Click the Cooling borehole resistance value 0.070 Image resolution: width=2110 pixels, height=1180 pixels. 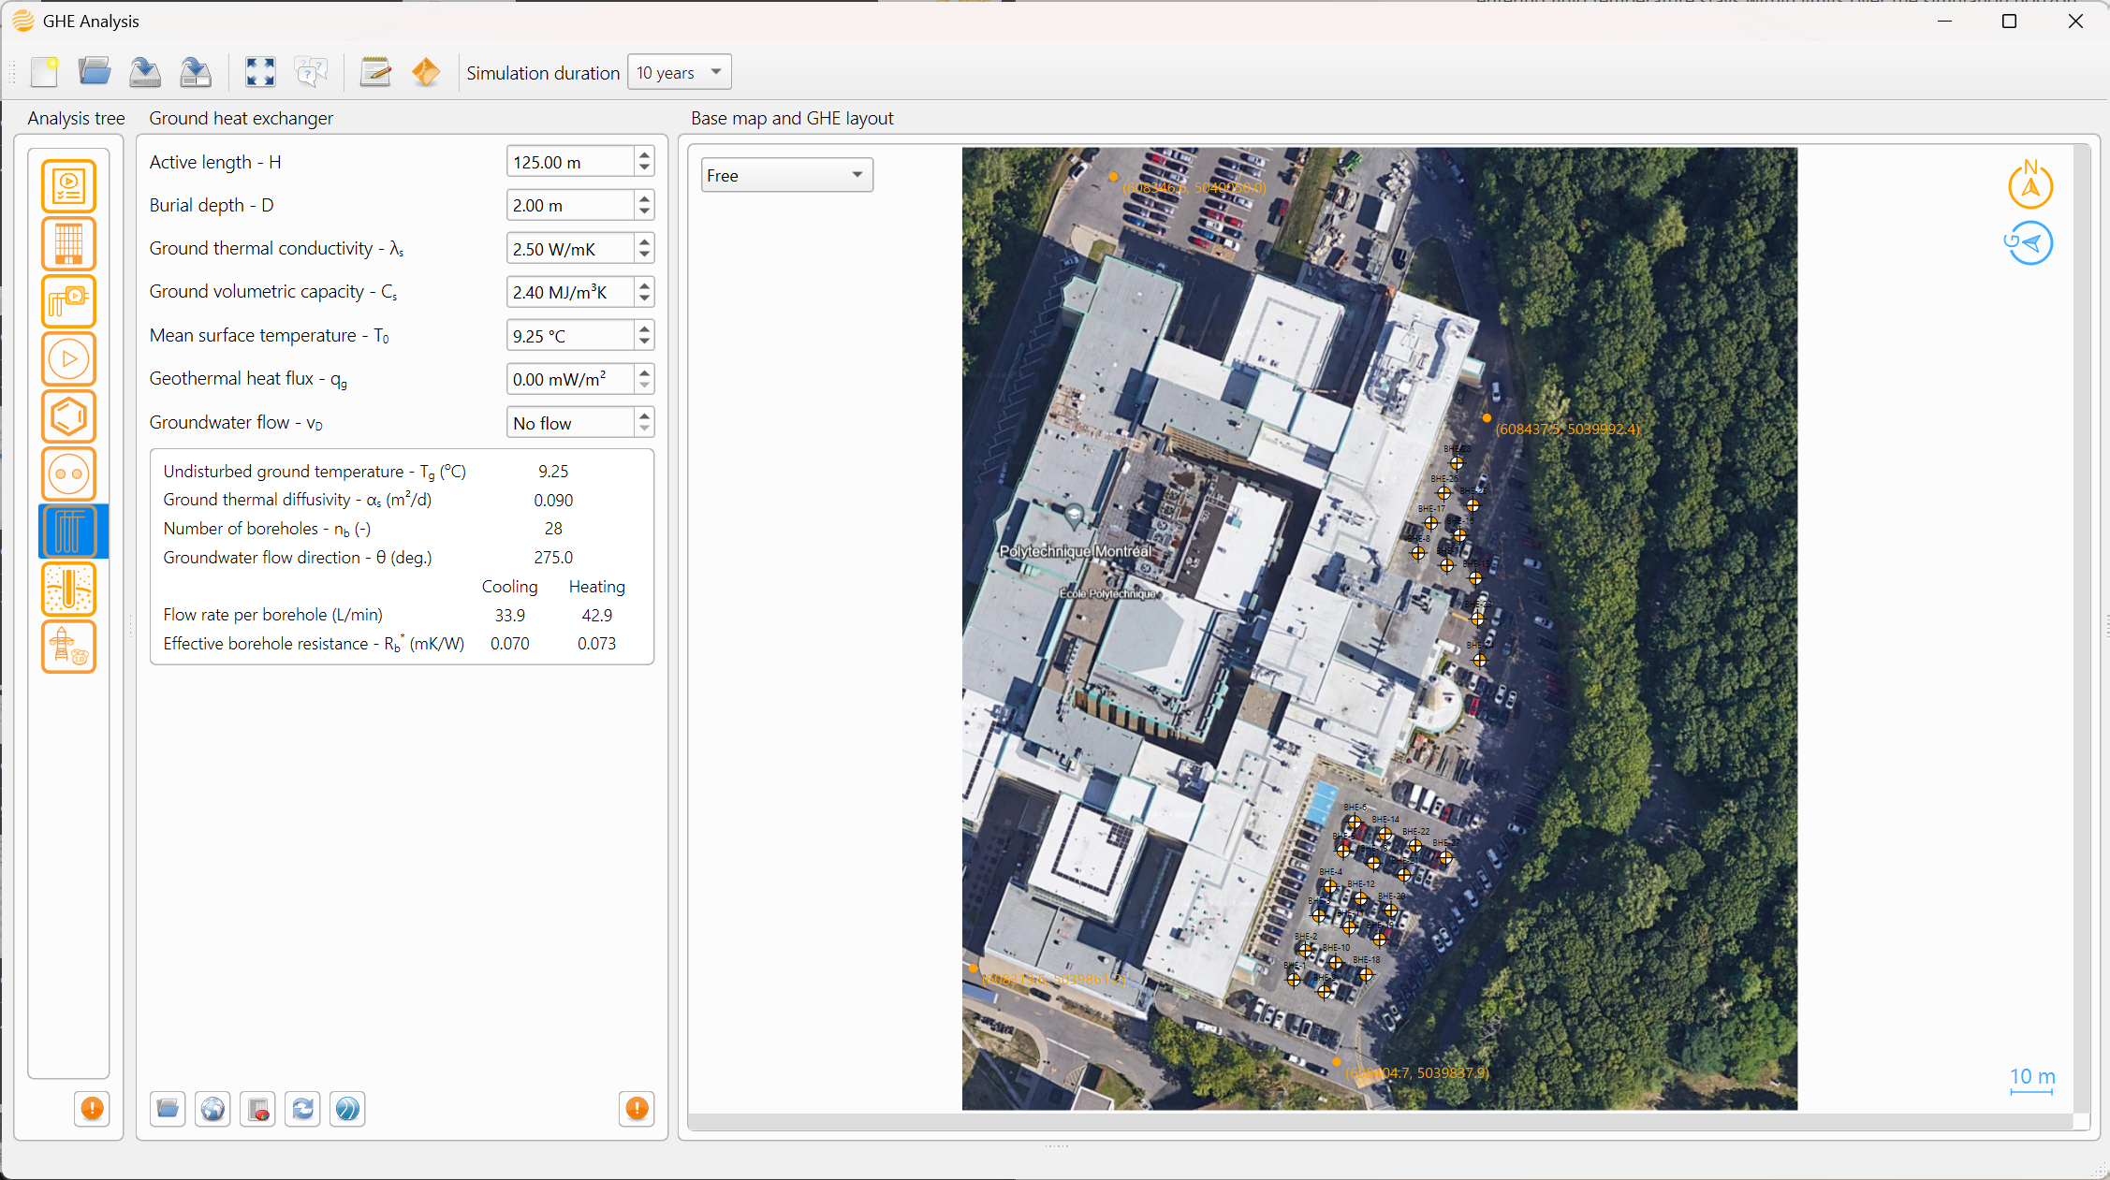pyautogui.click(x=510, y=644)
